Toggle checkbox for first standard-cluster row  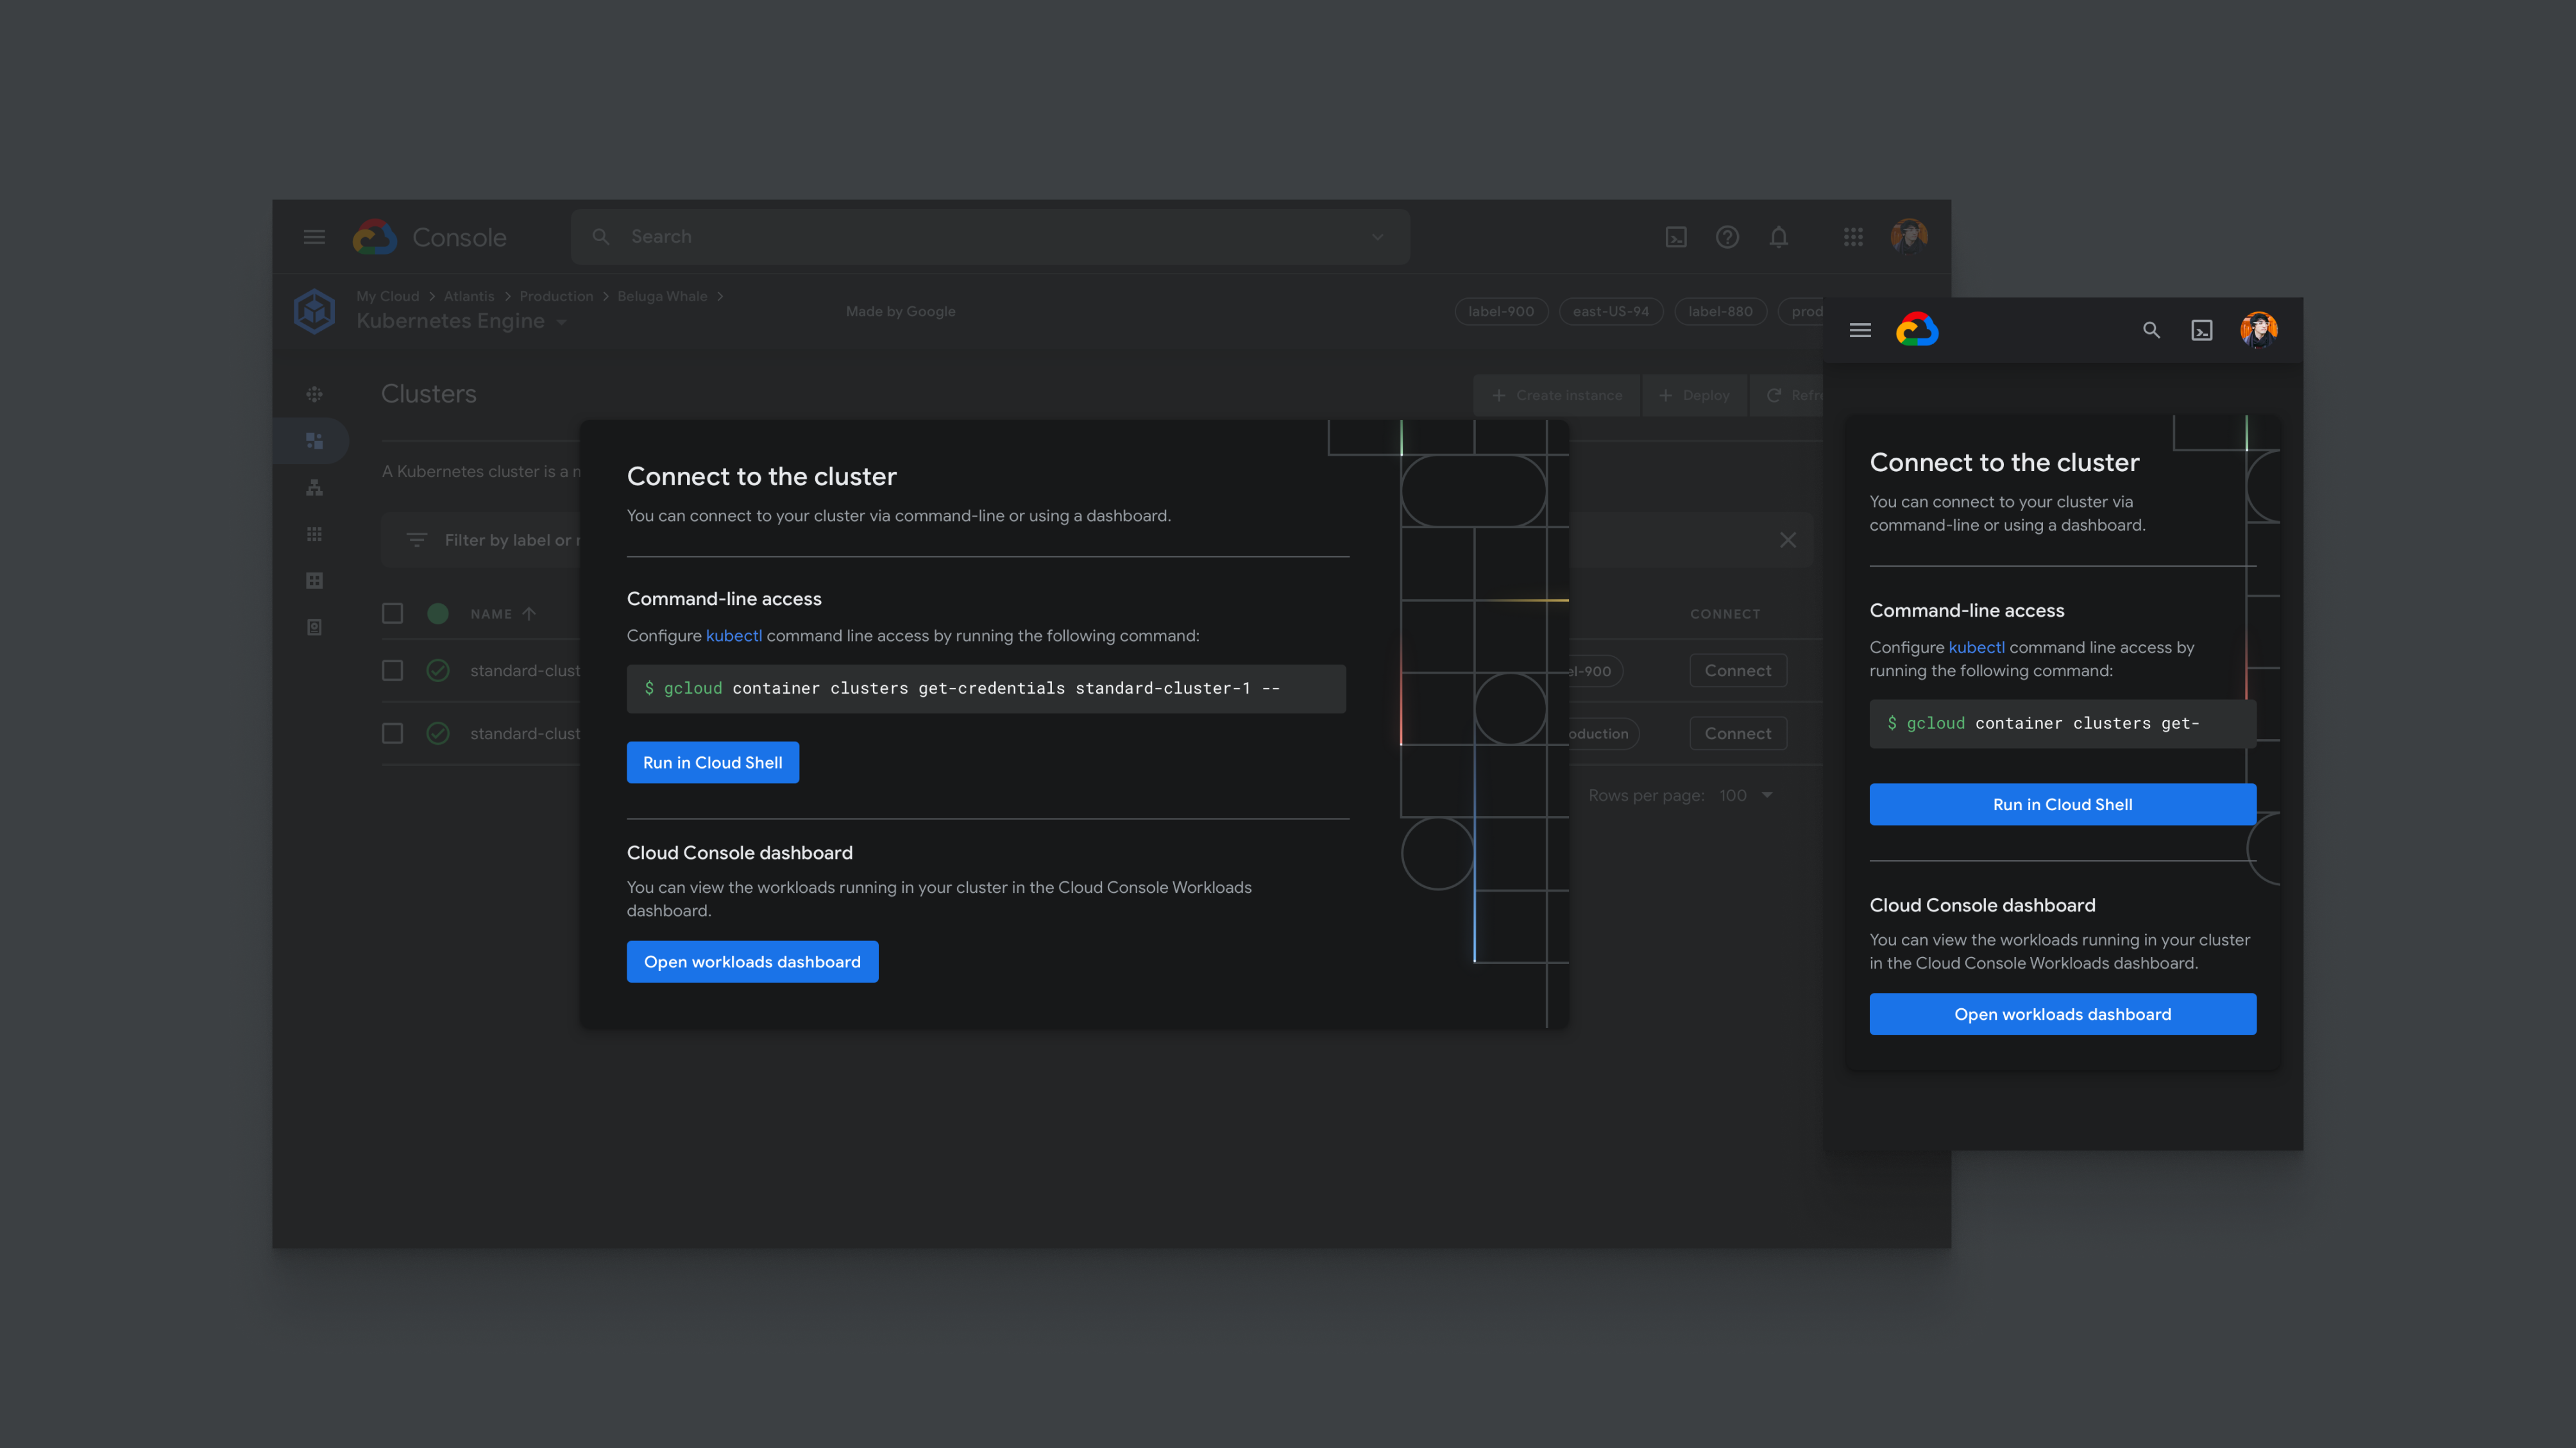click(392, 670)
